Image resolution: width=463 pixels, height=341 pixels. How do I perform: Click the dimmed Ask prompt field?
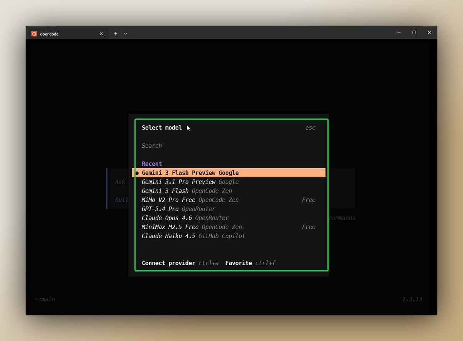[120, 182]
